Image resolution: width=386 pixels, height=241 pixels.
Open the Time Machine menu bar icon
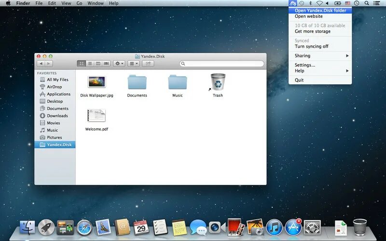click(x=302, y=3)
